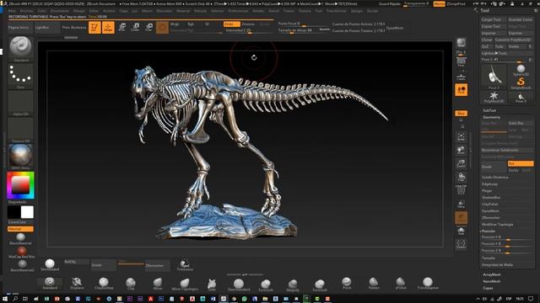The image size is (540, 303).
Task: Select the ClayBuildup brush
Action: point(104,284)
